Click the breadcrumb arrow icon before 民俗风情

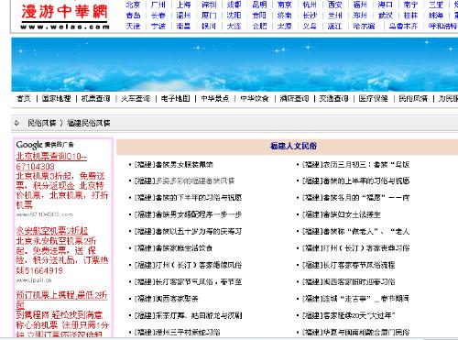[16, 123]
